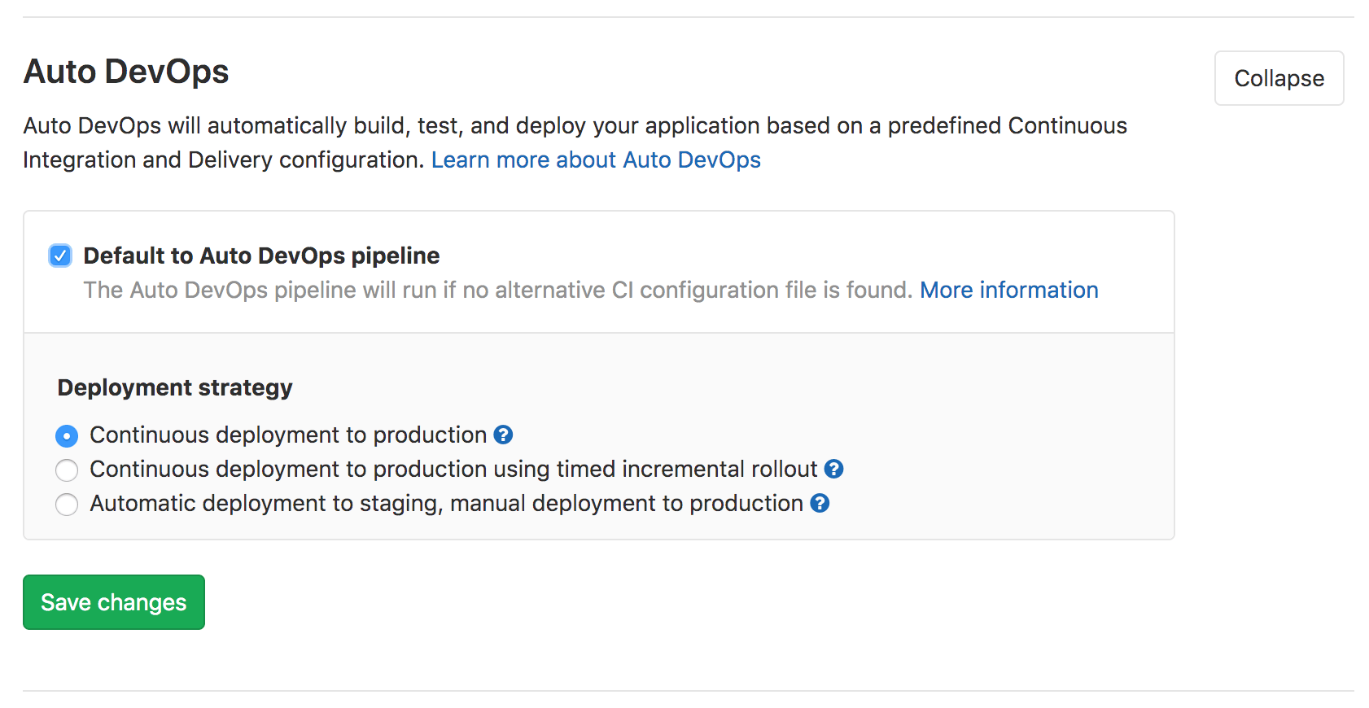This screenshot has height=708, width=1369.
Task: Click the Automatic deployment to staging label text
Action: coord(446,504)
